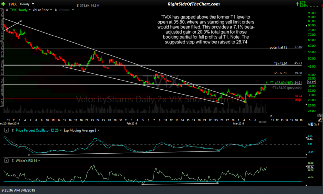The height and width of the screenshot is (194, 323).
Task: Click the Mar 2019 label on time axis
Action: pyautogui.click(x=238, y=123)
